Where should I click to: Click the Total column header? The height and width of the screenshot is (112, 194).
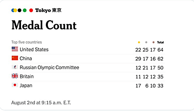point(160,42)
